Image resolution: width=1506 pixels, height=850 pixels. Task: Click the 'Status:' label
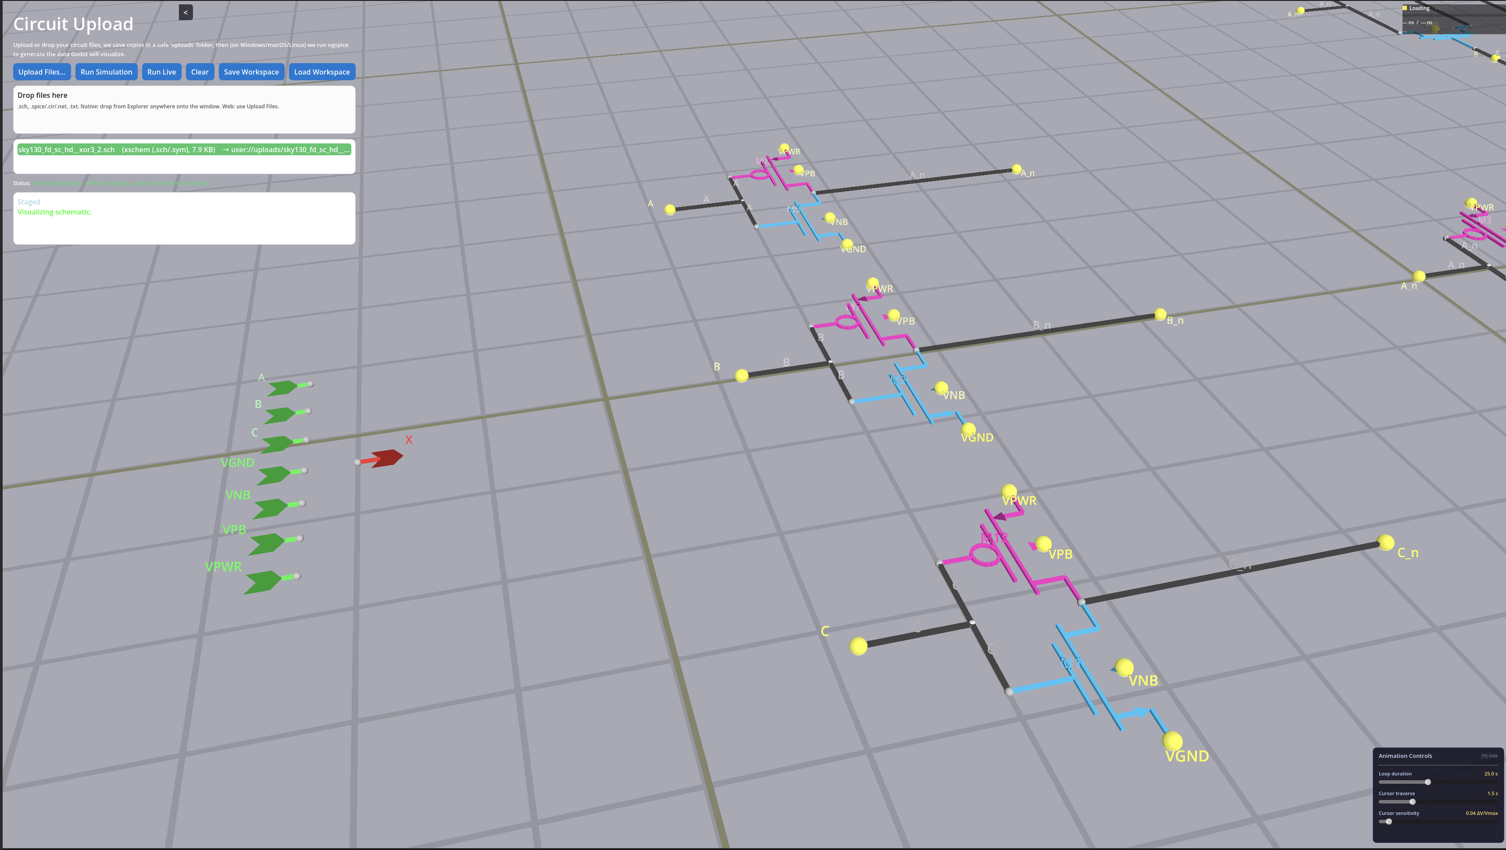point(21,183)
